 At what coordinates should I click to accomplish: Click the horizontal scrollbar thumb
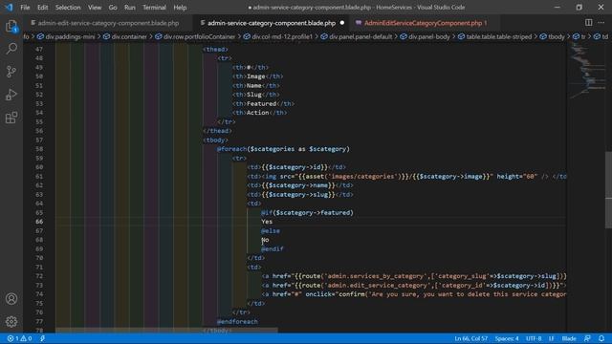166,331
